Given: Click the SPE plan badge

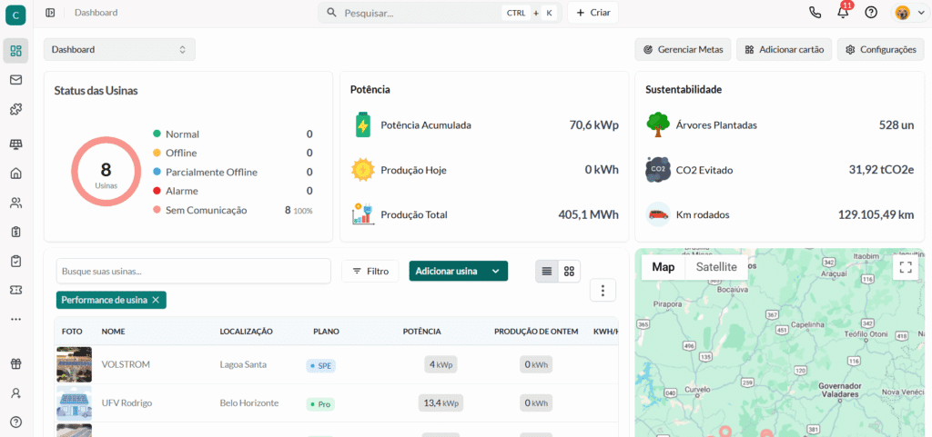Looking at the screenshot, I should coord(321,366).
